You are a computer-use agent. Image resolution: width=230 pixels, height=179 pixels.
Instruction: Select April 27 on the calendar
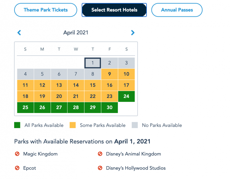[59, 107]
